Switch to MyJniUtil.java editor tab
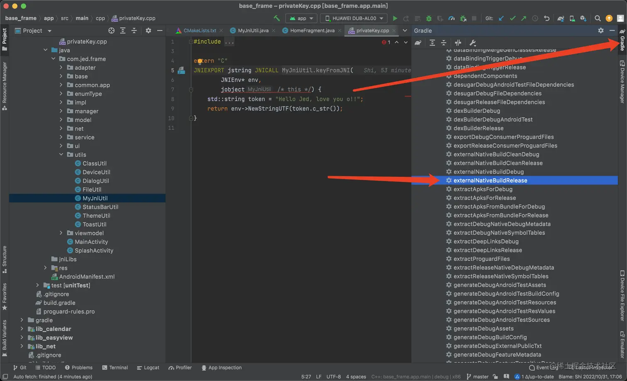The image size is (627, 381). (x=253, y=31)
